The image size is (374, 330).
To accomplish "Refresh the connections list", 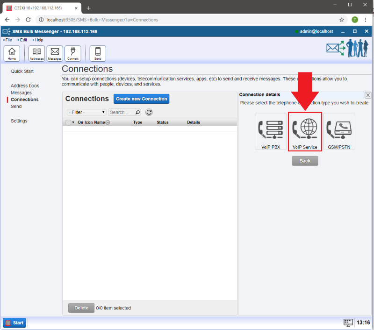I will point(149,112).
